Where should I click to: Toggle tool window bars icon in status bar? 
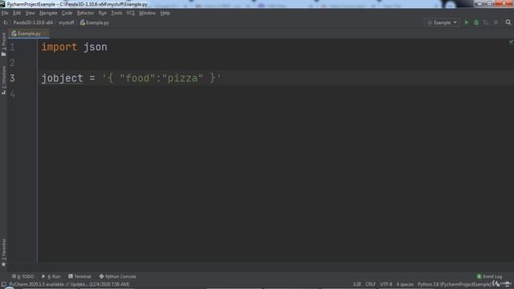tap(3, 284)
